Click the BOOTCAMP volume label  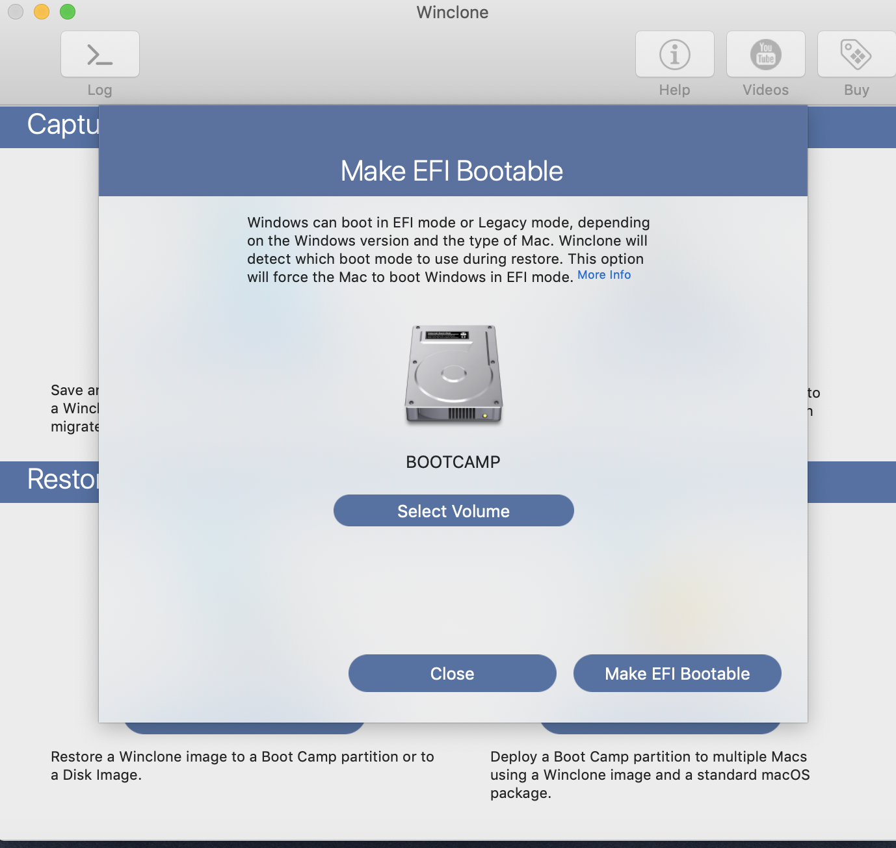453,462
